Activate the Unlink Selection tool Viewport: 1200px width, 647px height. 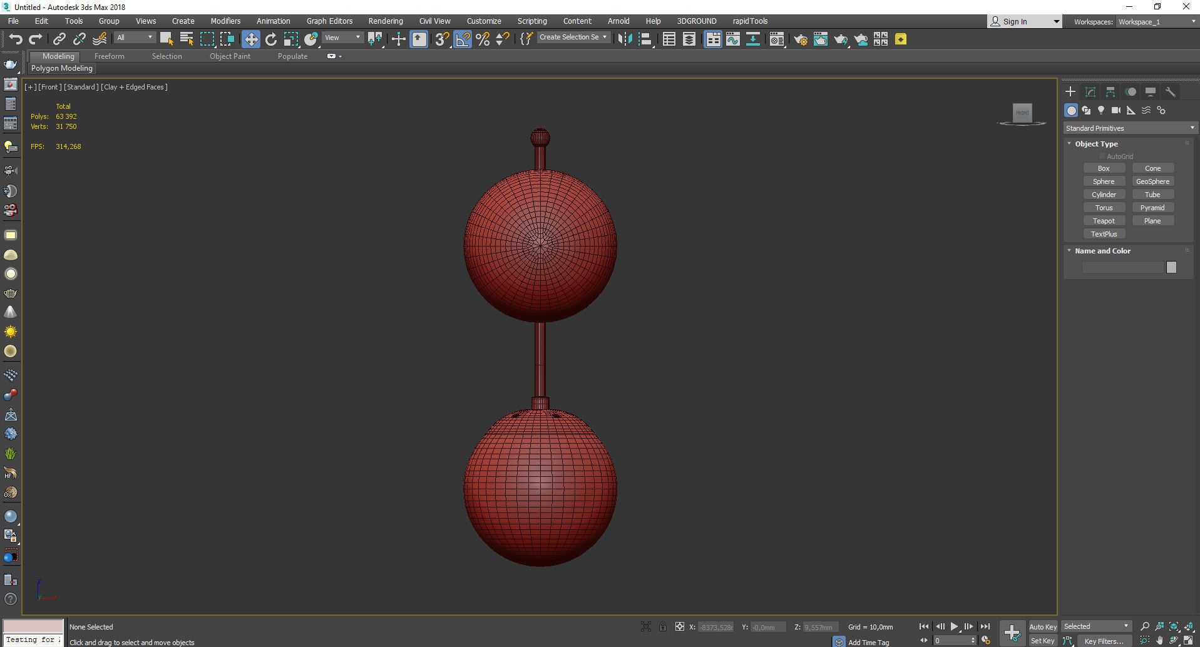point(79,39)
